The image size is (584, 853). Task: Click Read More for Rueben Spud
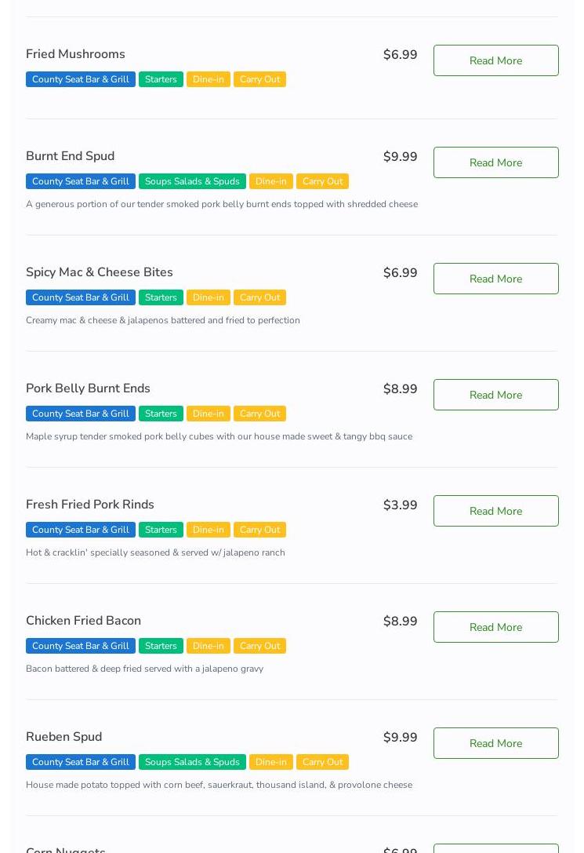pos(495,743)
